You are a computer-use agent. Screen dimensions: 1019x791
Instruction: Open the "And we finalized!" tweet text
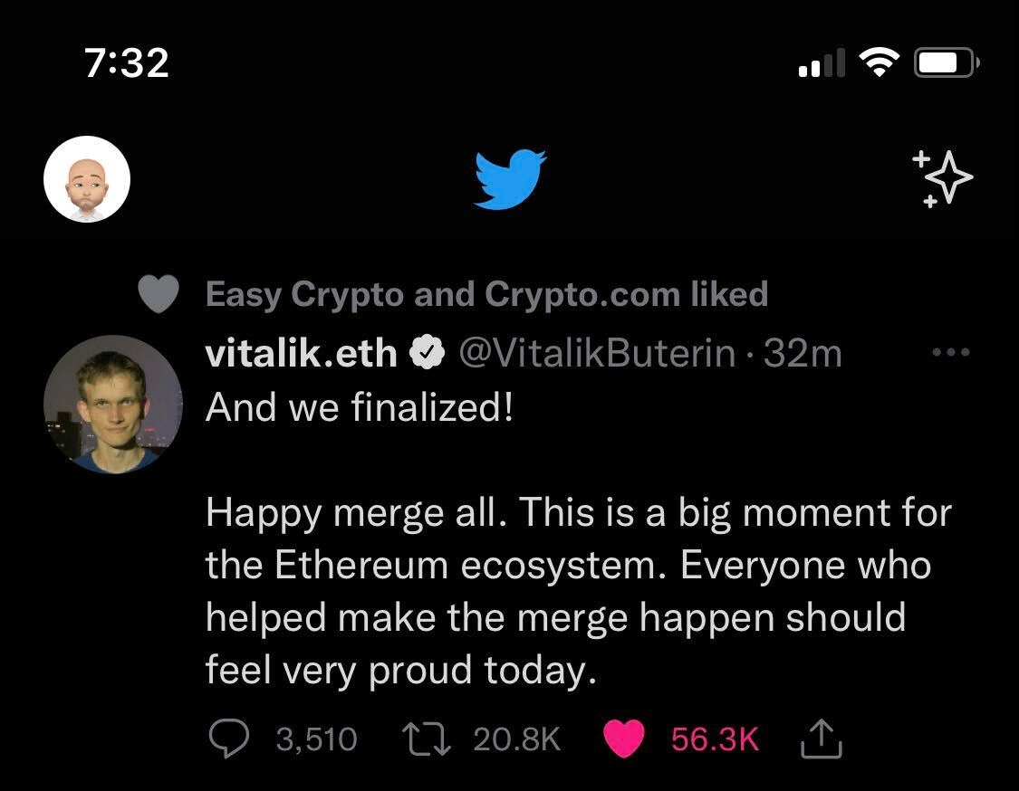click(360, 407)
